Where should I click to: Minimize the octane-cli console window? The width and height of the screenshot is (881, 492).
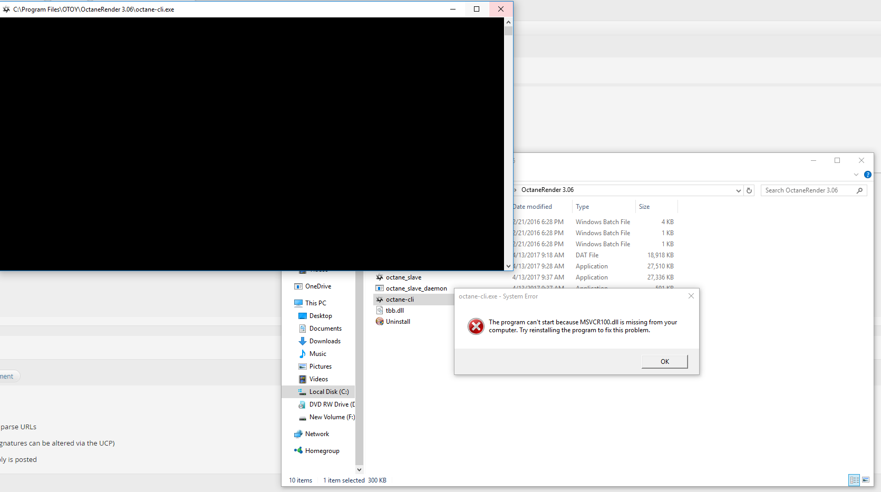point(453,9)
